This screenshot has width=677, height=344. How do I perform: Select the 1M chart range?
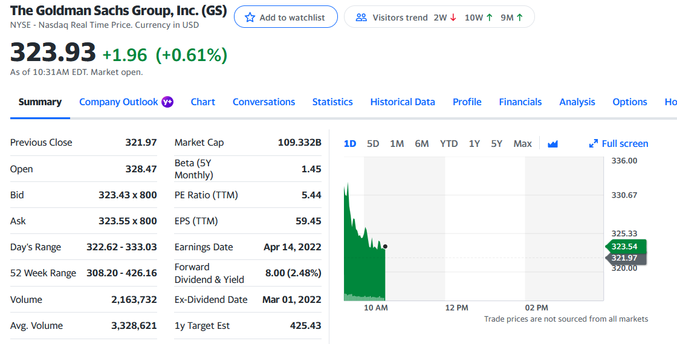[x=397, y=144]
